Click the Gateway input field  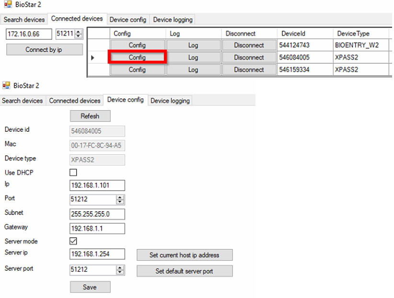click(97, 229)
